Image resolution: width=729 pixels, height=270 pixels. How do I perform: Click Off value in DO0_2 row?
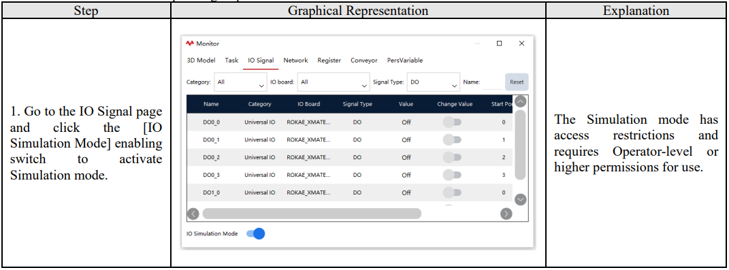click(406, 157)
